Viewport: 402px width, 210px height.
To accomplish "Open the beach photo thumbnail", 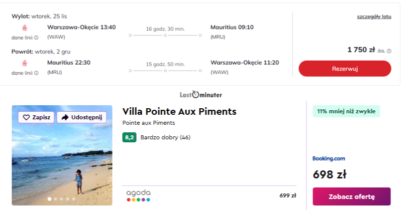I will pos(62,160).
